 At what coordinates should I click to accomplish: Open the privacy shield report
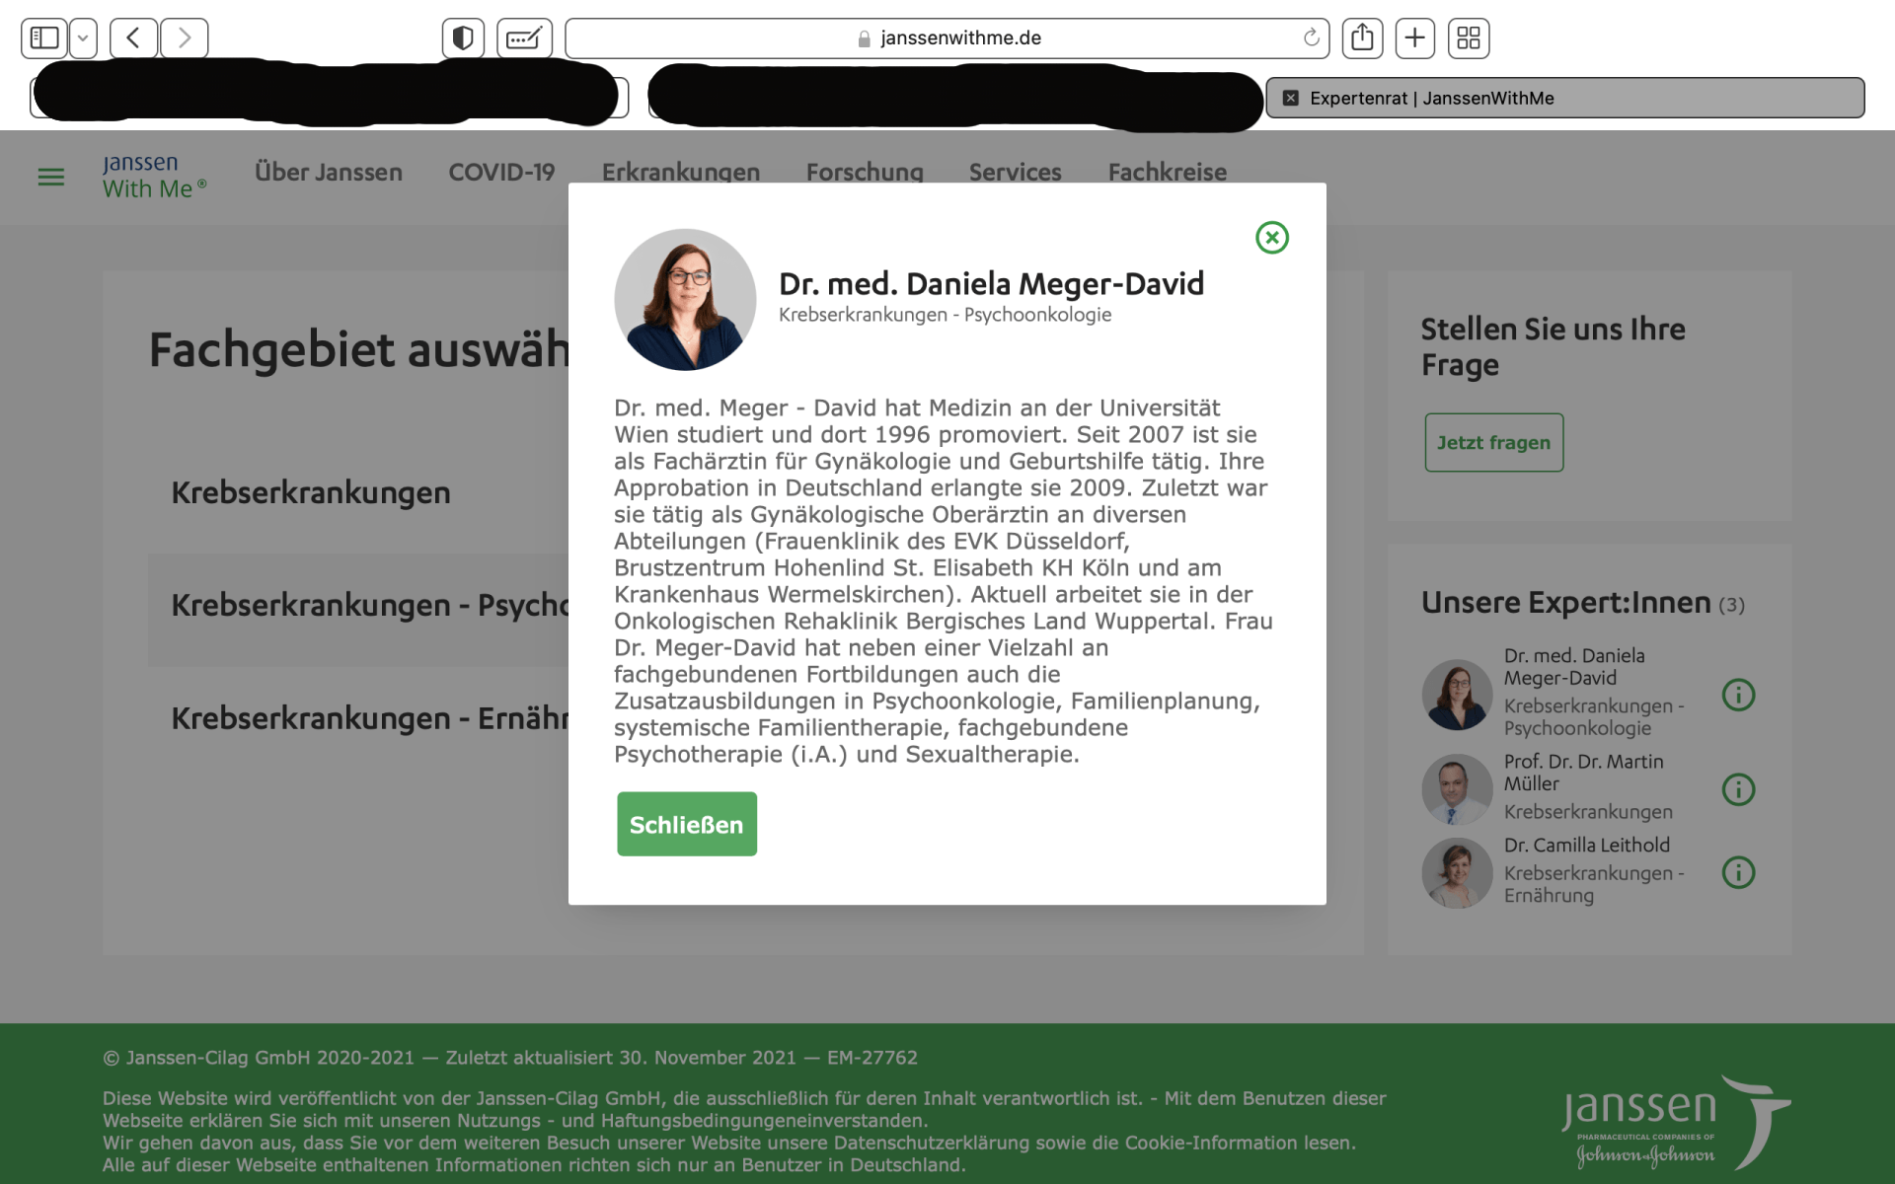[463, 38]
